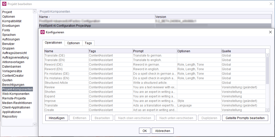Image resolution: width=275 pixels, height=137 pixels.
Task: Sort operations by the Tags column header
Action: (110, 51)
